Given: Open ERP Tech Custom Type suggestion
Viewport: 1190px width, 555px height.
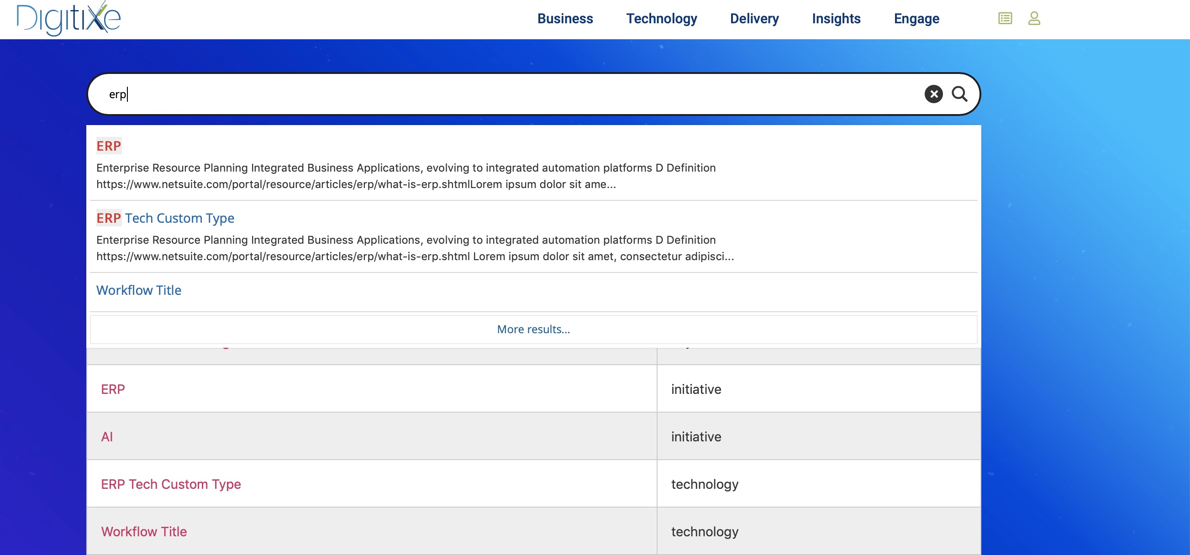Looking at the screenshot, I should (165, 218).
